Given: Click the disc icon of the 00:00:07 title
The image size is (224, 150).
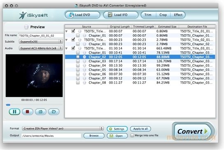Looking at the screenshot, I should [x=80, y=31].
